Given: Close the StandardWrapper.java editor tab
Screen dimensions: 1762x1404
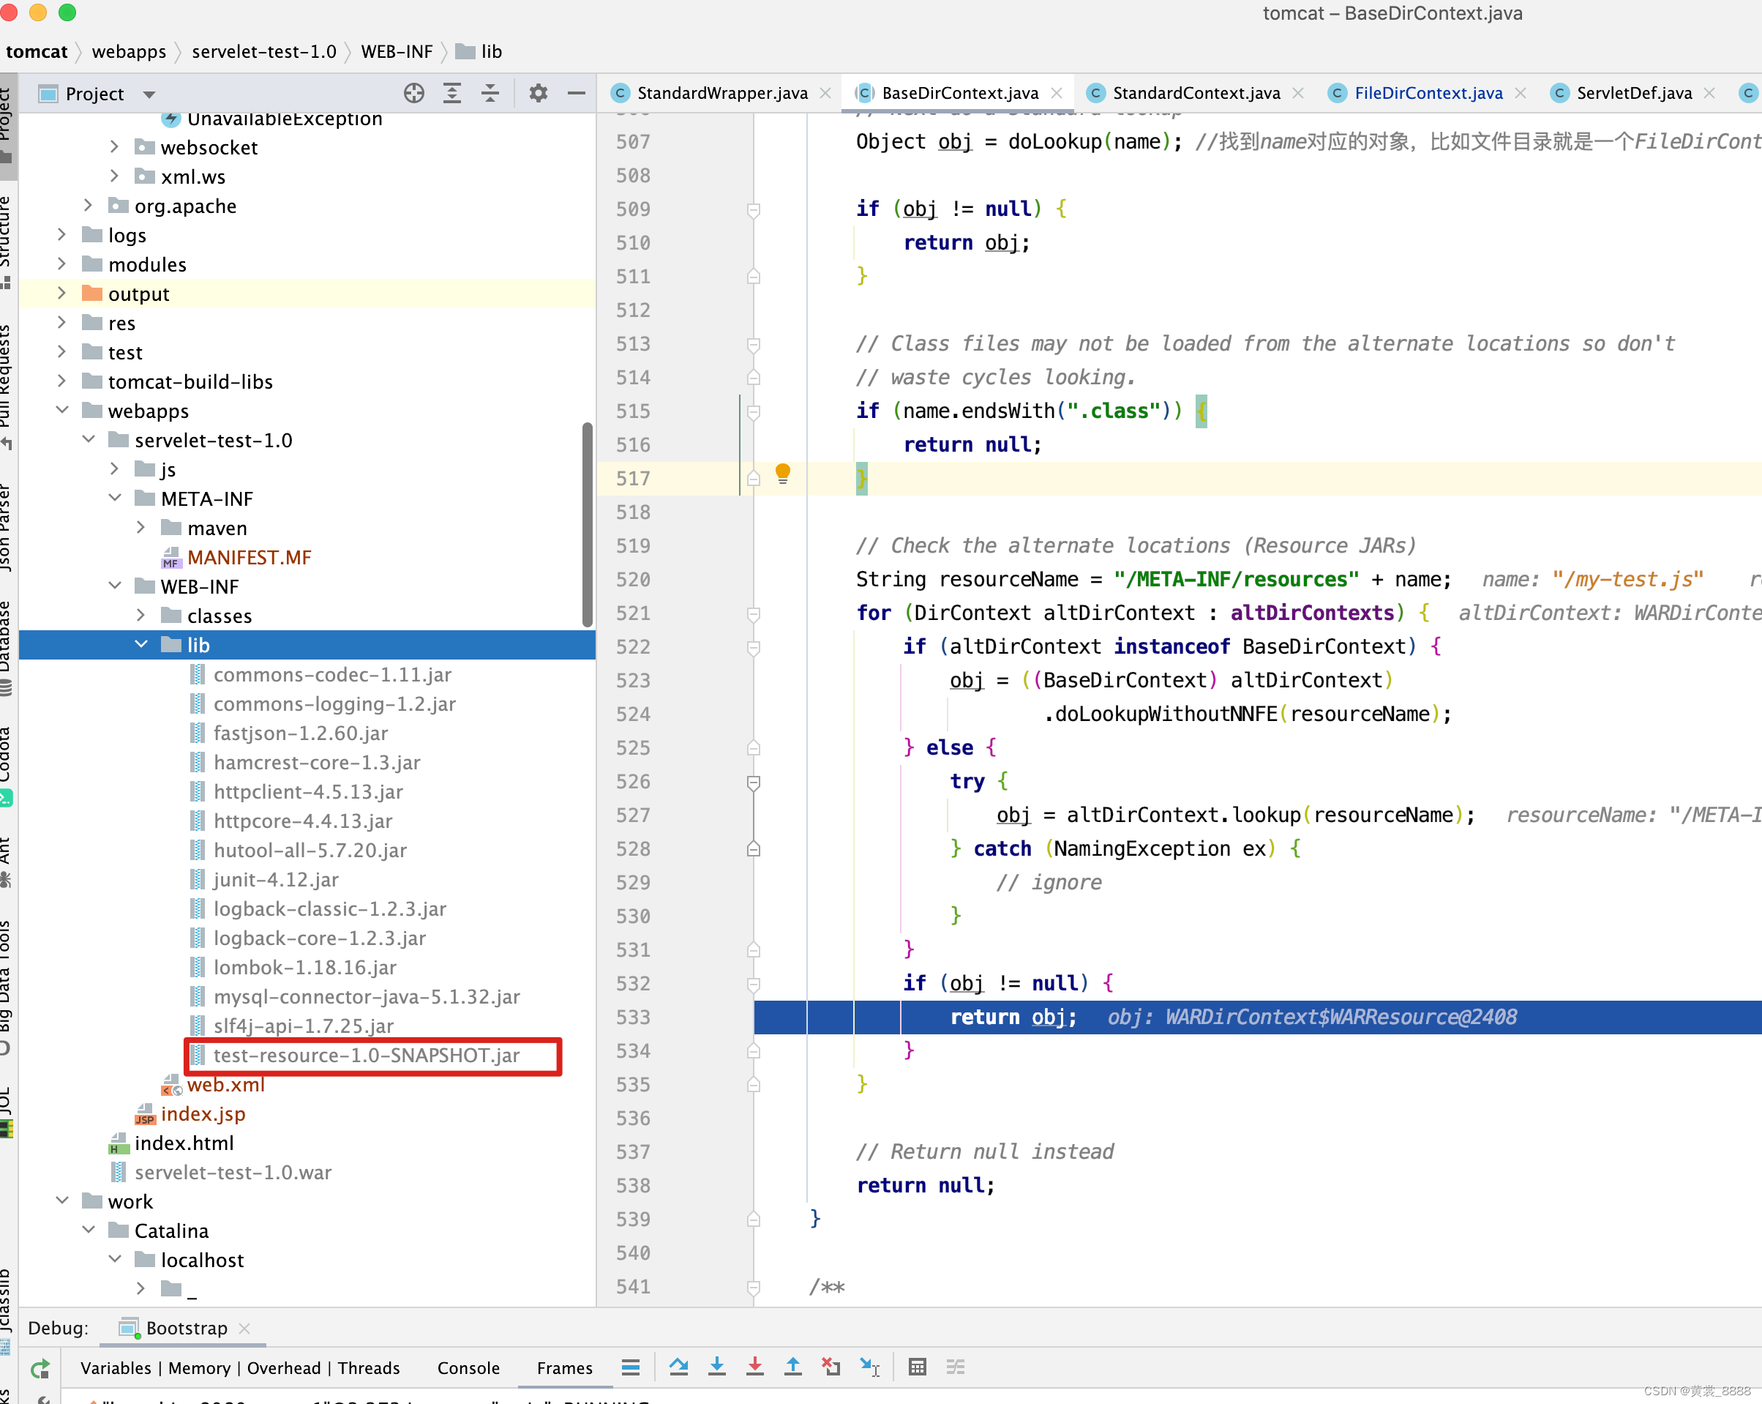Looking at the screenshot, I should click(x=825, y=93).
